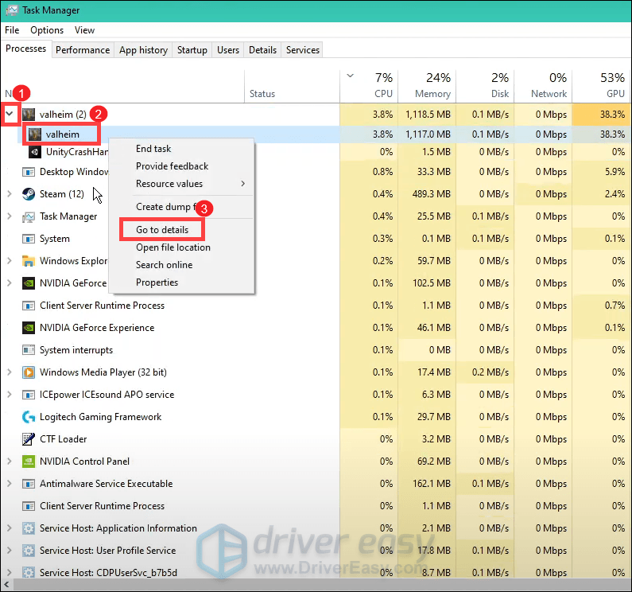Click the Task Manager title bar icon

[x=12, y=10]
